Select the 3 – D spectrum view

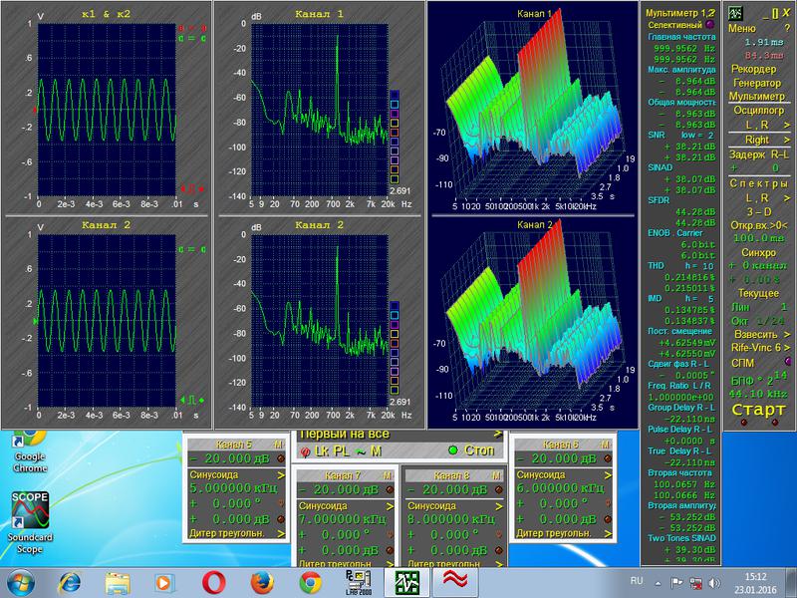[758, 211]
